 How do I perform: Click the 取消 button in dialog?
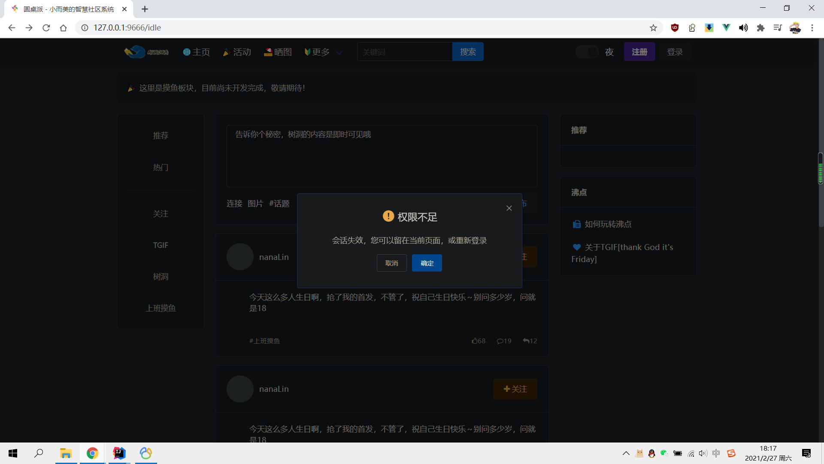pos(391,263)
